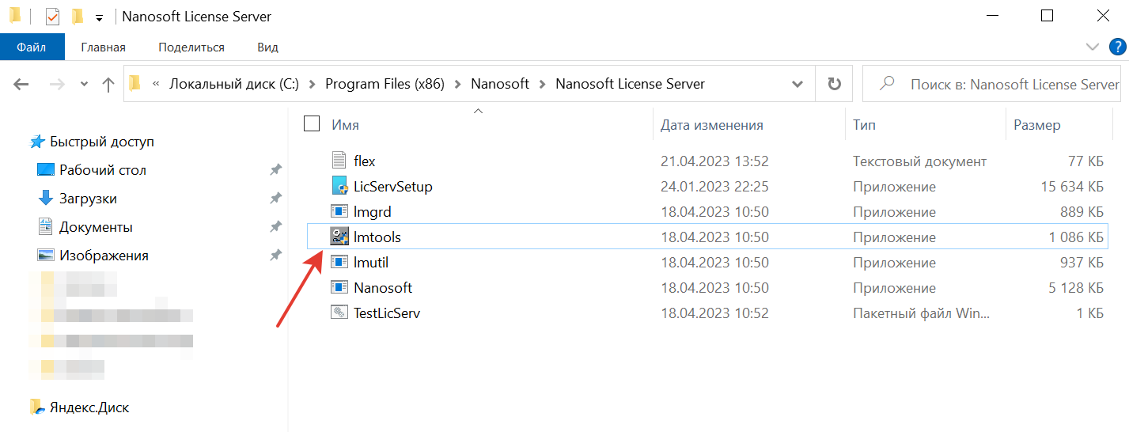This screenshot has height=432, width=1129.
Task: Go forward with the right arrow
Action: 57,84
